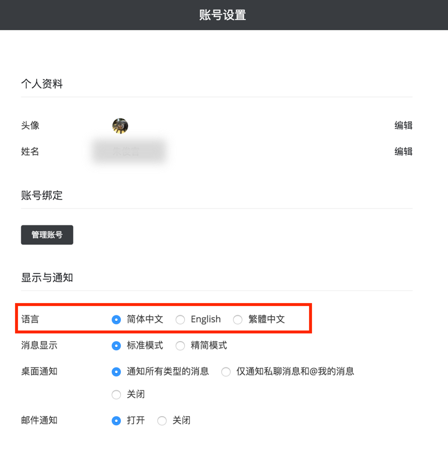This screenshot has width=448, height=462.
Task: Click the 个人资料 section heading
Action: [x=42, y=84]
